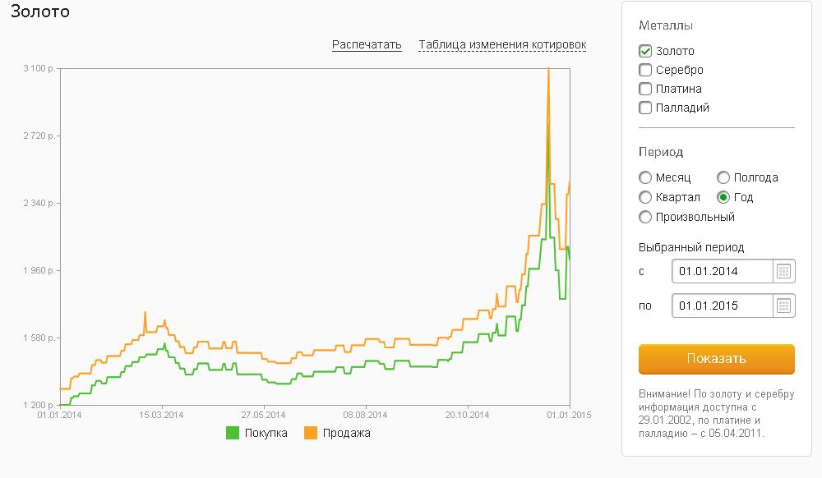Select the Год period radio button
822x478 pixels.
[723, 197]
